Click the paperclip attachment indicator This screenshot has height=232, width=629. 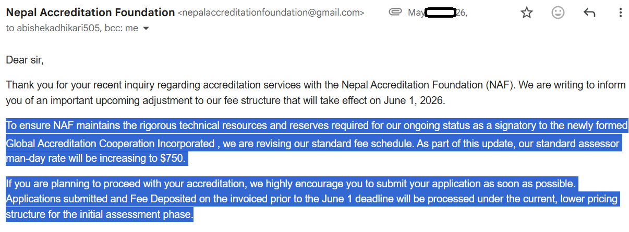(395, 12)
